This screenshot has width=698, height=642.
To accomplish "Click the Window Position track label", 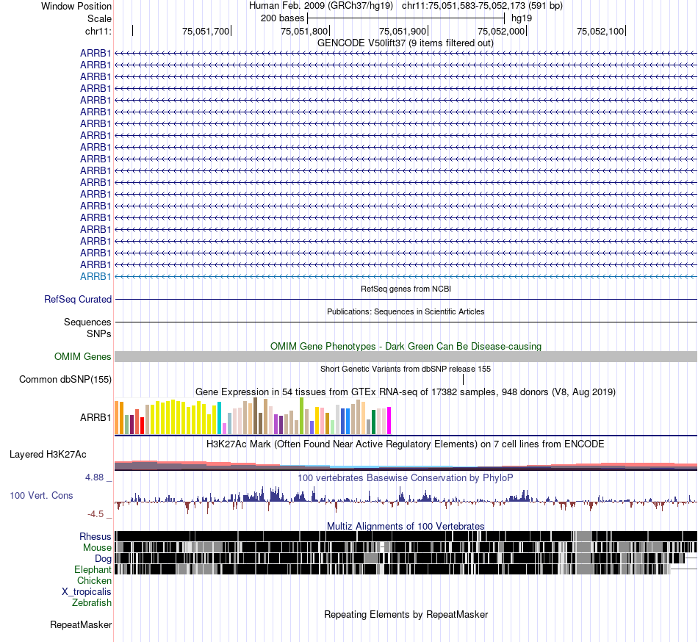I will point(76,6).
